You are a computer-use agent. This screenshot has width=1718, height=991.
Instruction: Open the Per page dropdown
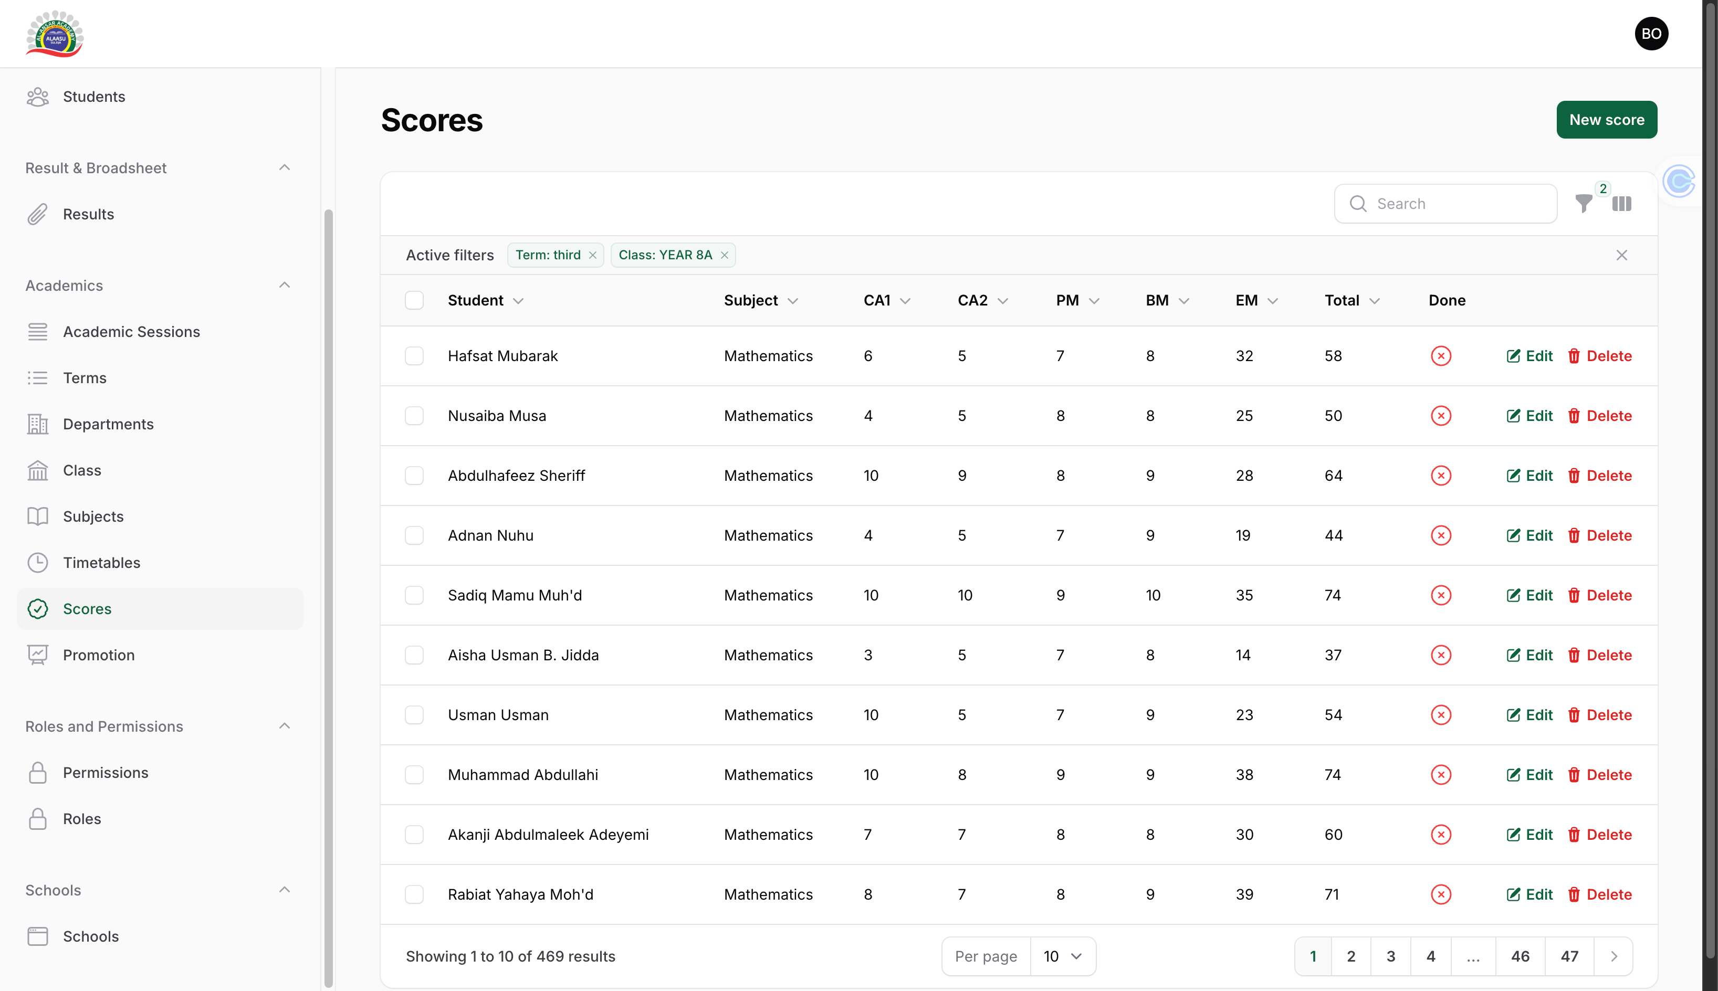coord(1063,956)
